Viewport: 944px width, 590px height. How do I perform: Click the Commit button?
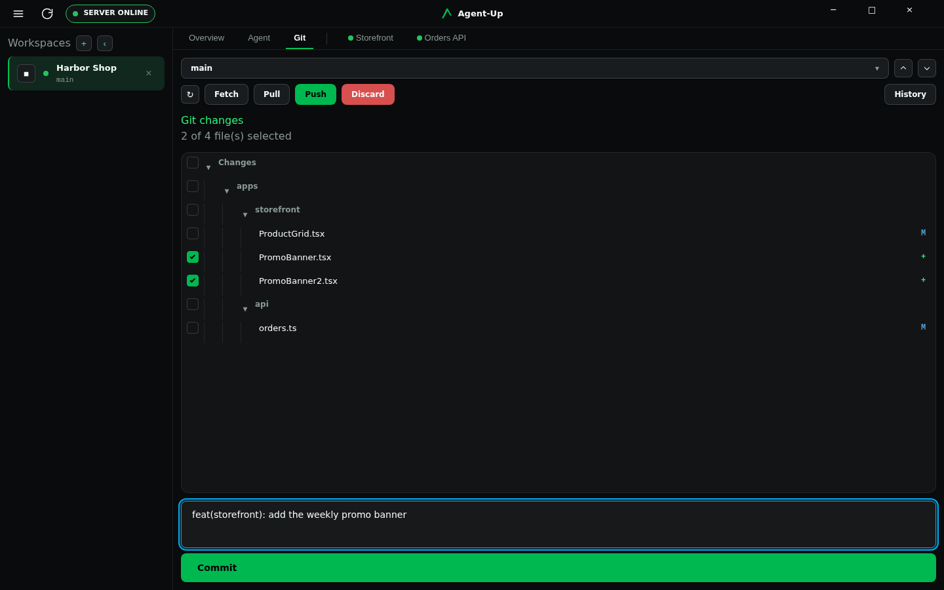pos(559,568)
